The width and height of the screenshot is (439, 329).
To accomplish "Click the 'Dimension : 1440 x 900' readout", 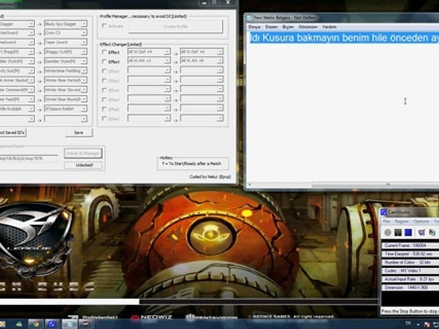I will [x=410, y=287].
